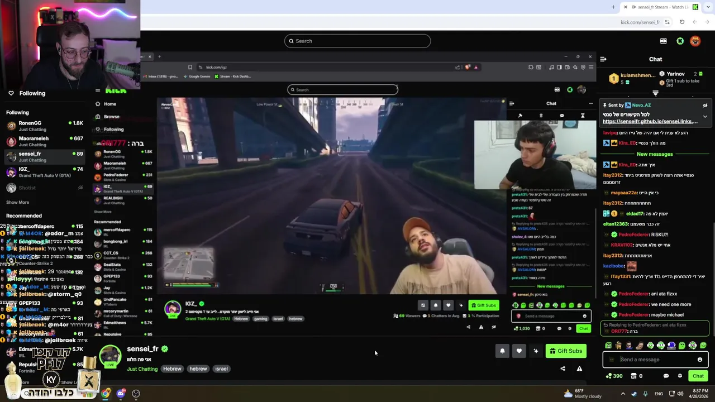
Task: Open the shop icon showing 0 in outer chat
Action: (x=636, y=376)
